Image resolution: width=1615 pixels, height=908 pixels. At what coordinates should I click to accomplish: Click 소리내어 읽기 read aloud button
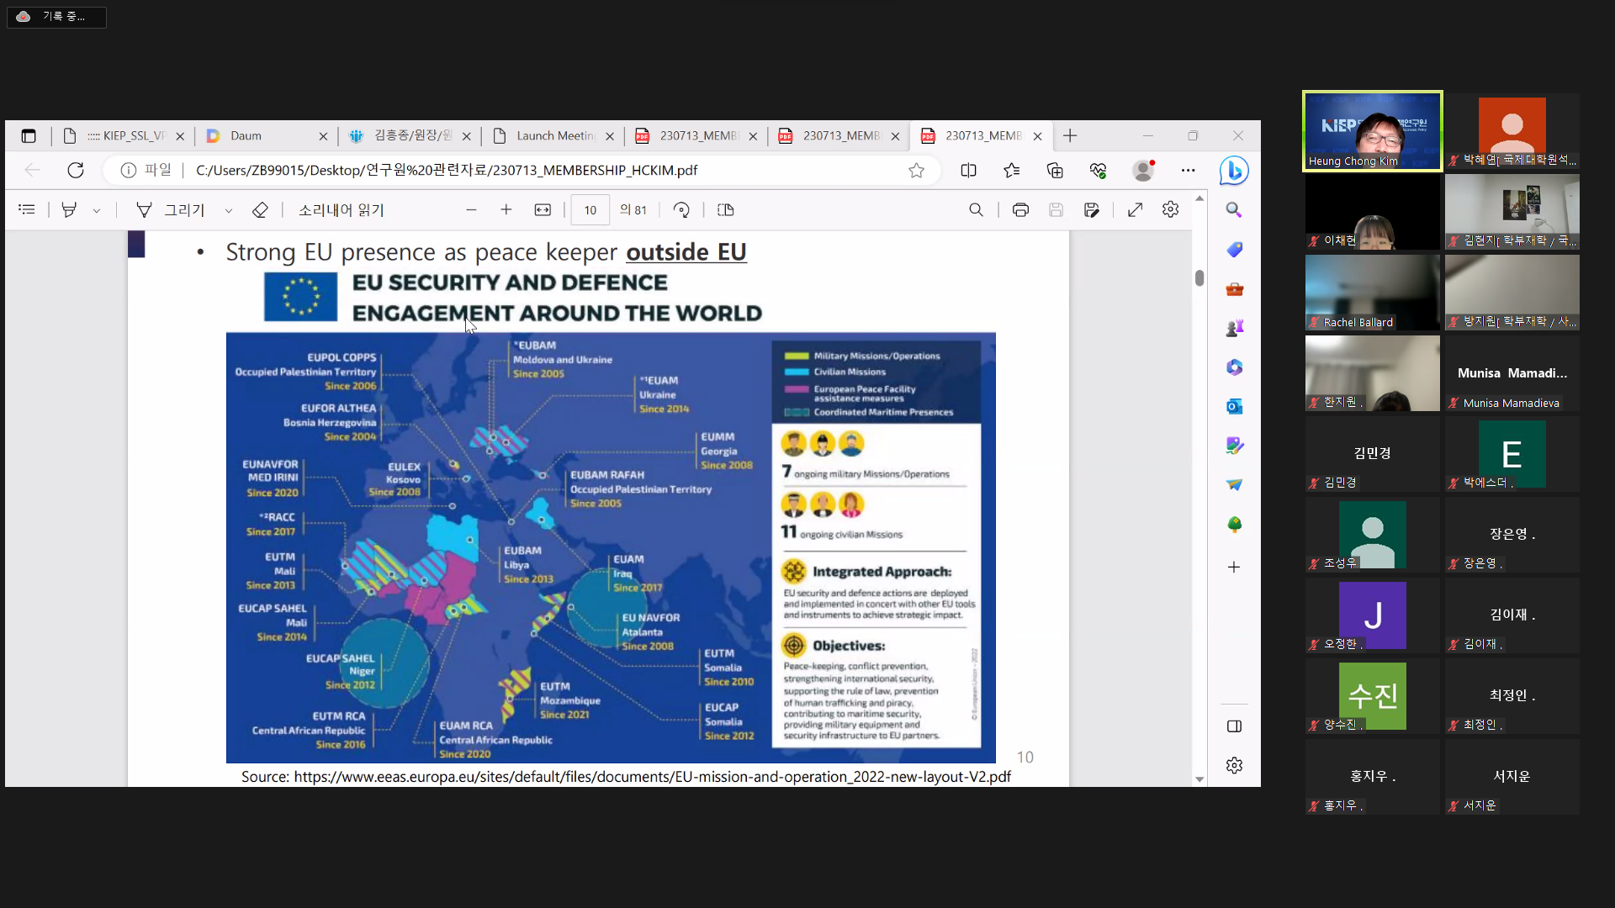(341, 210)
